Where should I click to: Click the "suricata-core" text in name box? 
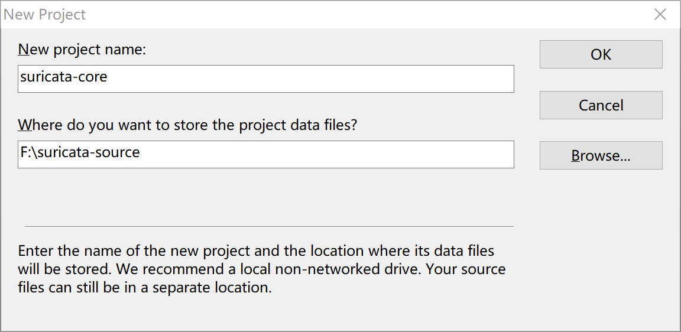pyautogui.click(x=64, y=77)
